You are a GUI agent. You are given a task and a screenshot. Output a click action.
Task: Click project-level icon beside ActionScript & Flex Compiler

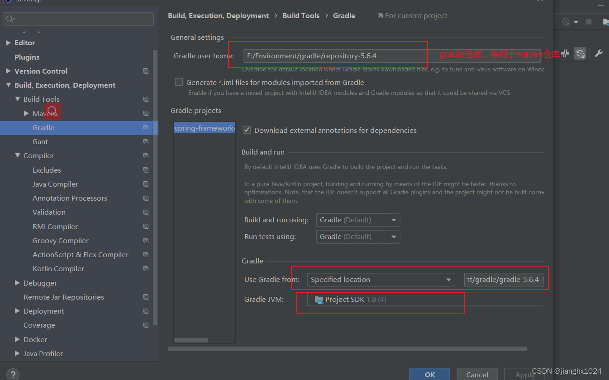pos(146,254)
